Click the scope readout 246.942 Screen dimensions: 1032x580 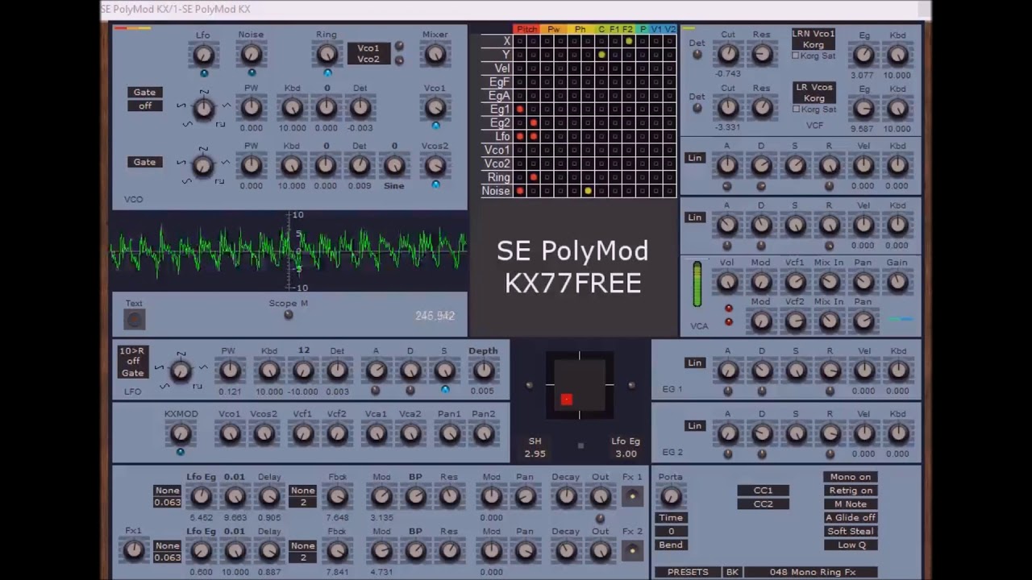435,316
